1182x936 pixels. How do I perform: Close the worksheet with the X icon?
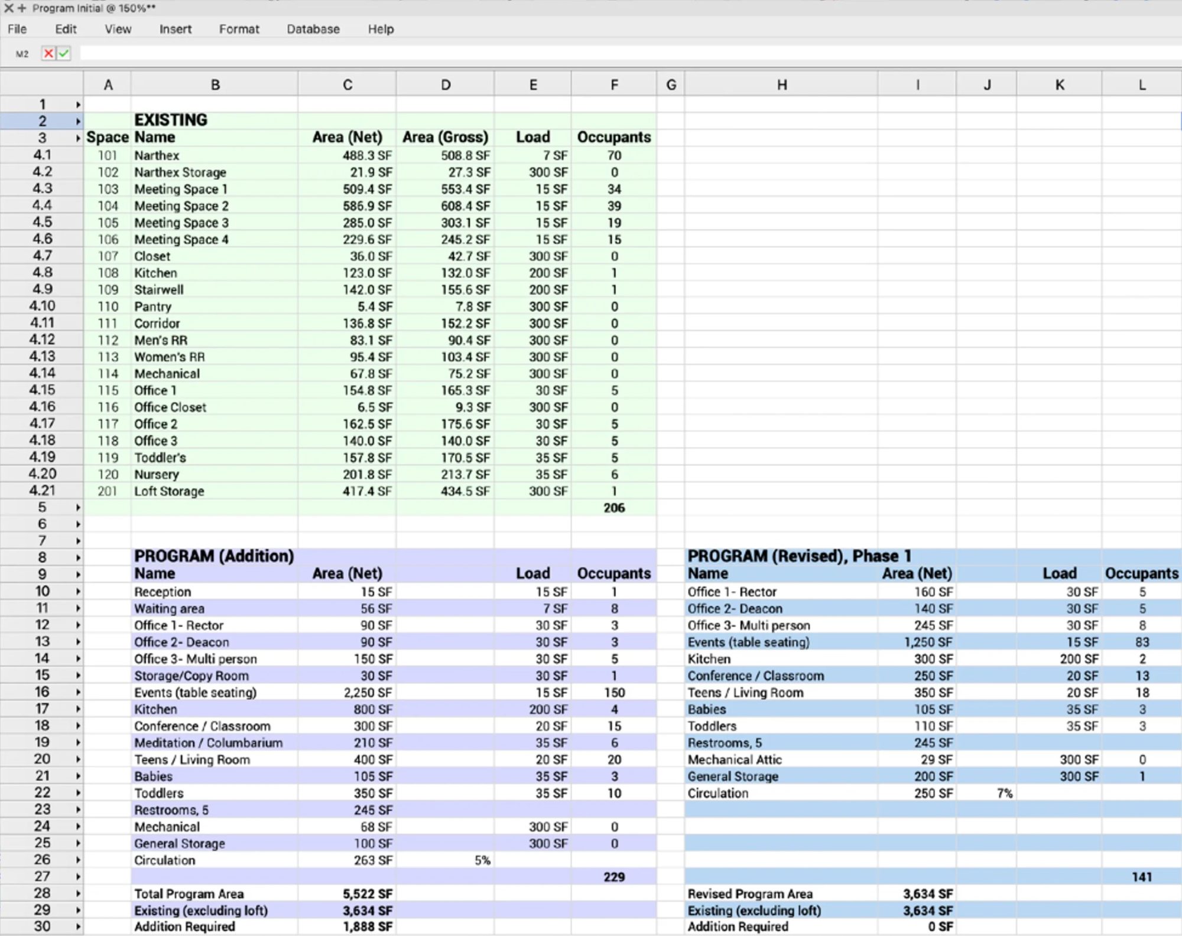tap(8, 8)
